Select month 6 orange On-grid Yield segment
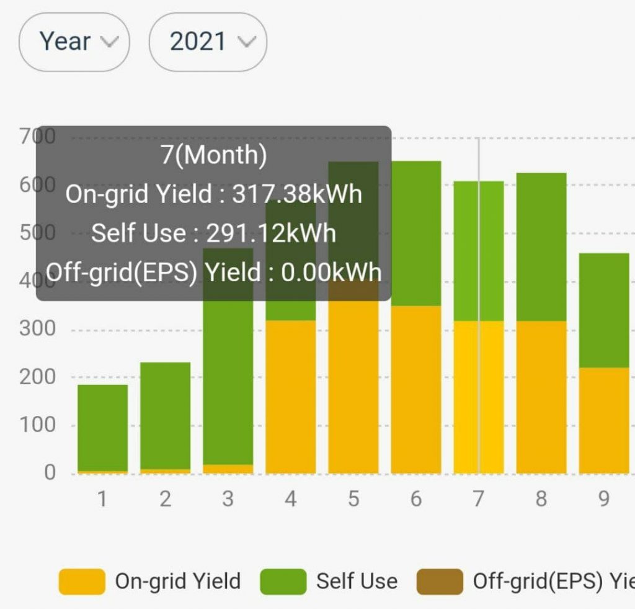635x609 pixels. tap(416, 390)
